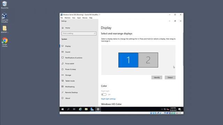Click the guest taskbar clock and date
Image resolution: width=223 pixels, height=125 pixels.
click(x=173, y=109)
